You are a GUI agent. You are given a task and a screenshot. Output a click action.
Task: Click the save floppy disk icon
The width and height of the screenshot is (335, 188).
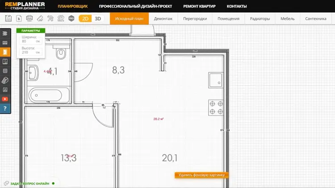point(8,19)
